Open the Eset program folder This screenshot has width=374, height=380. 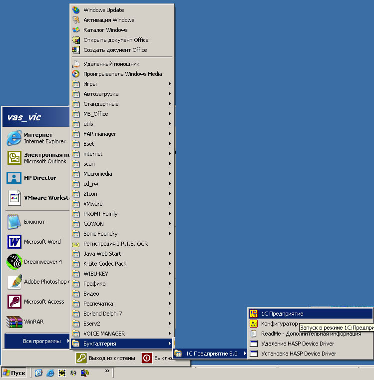point(122,144)
